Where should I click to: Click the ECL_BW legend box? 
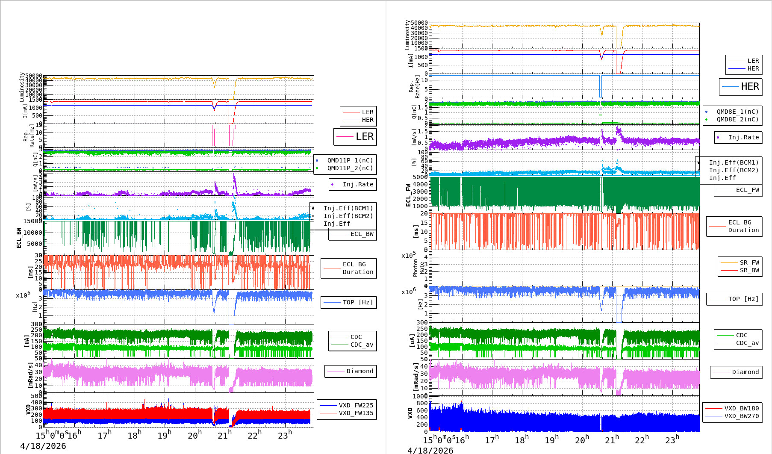(352, 234)
